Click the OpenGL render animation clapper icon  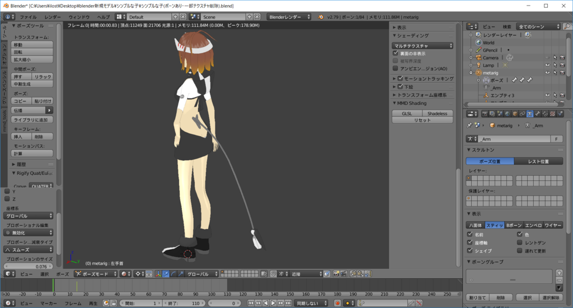[344, 274]
